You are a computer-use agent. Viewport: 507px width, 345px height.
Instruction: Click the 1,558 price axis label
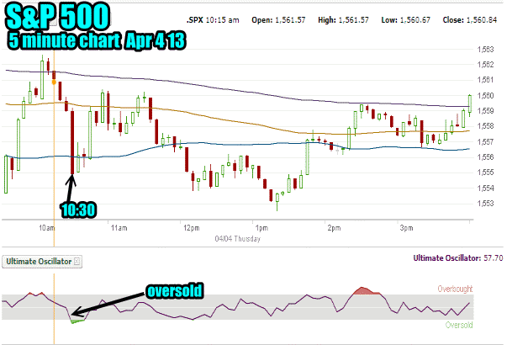coord(486,126)
